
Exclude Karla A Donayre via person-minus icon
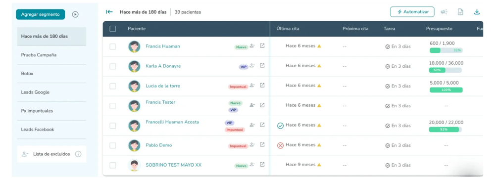(252, 66)
